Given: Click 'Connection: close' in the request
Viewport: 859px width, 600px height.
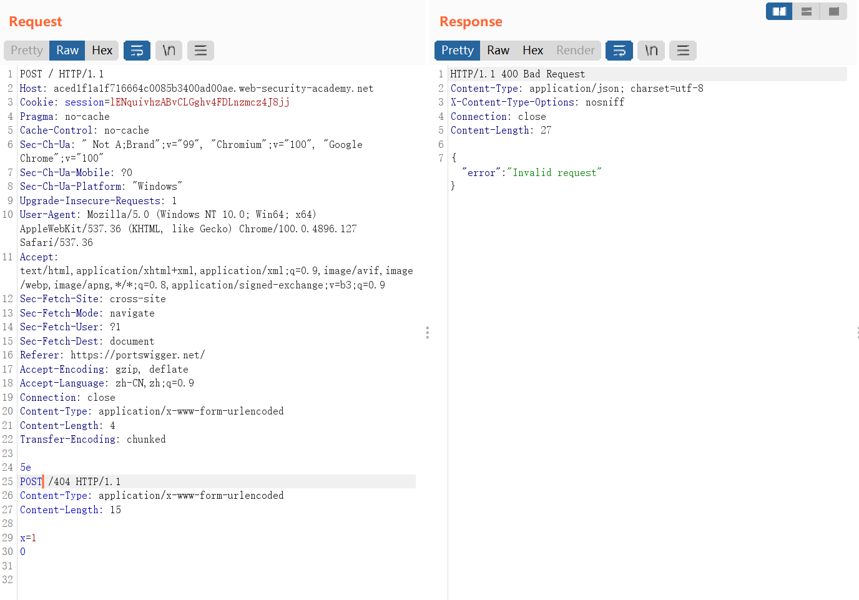Looking at the screenshot, I should pyautogui.click(x=67, y=398).
